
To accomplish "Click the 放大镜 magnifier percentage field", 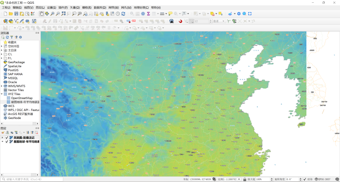I will [x=263, y=179].
